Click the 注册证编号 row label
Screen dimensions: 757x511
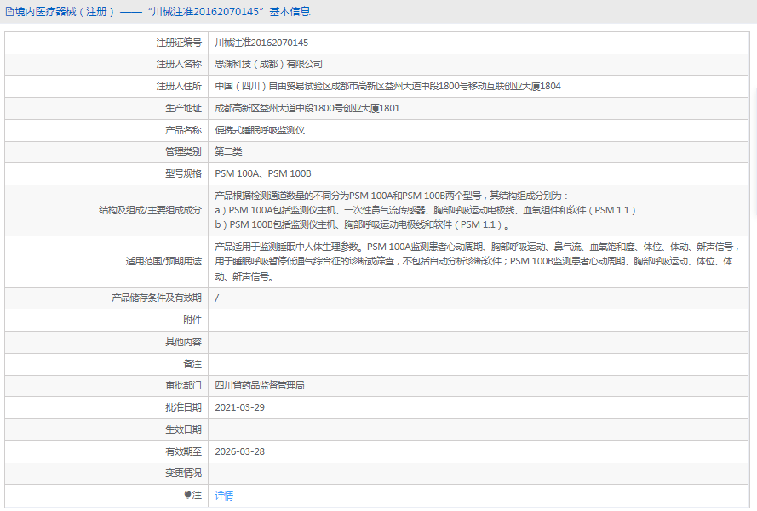click(179, 43)
